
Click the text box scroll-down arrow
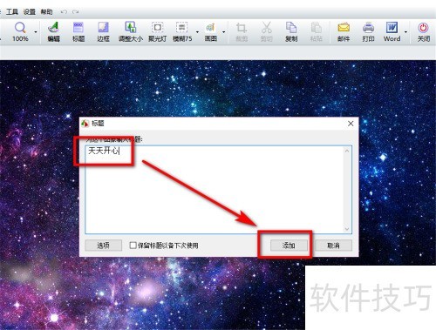coord(347,229)
